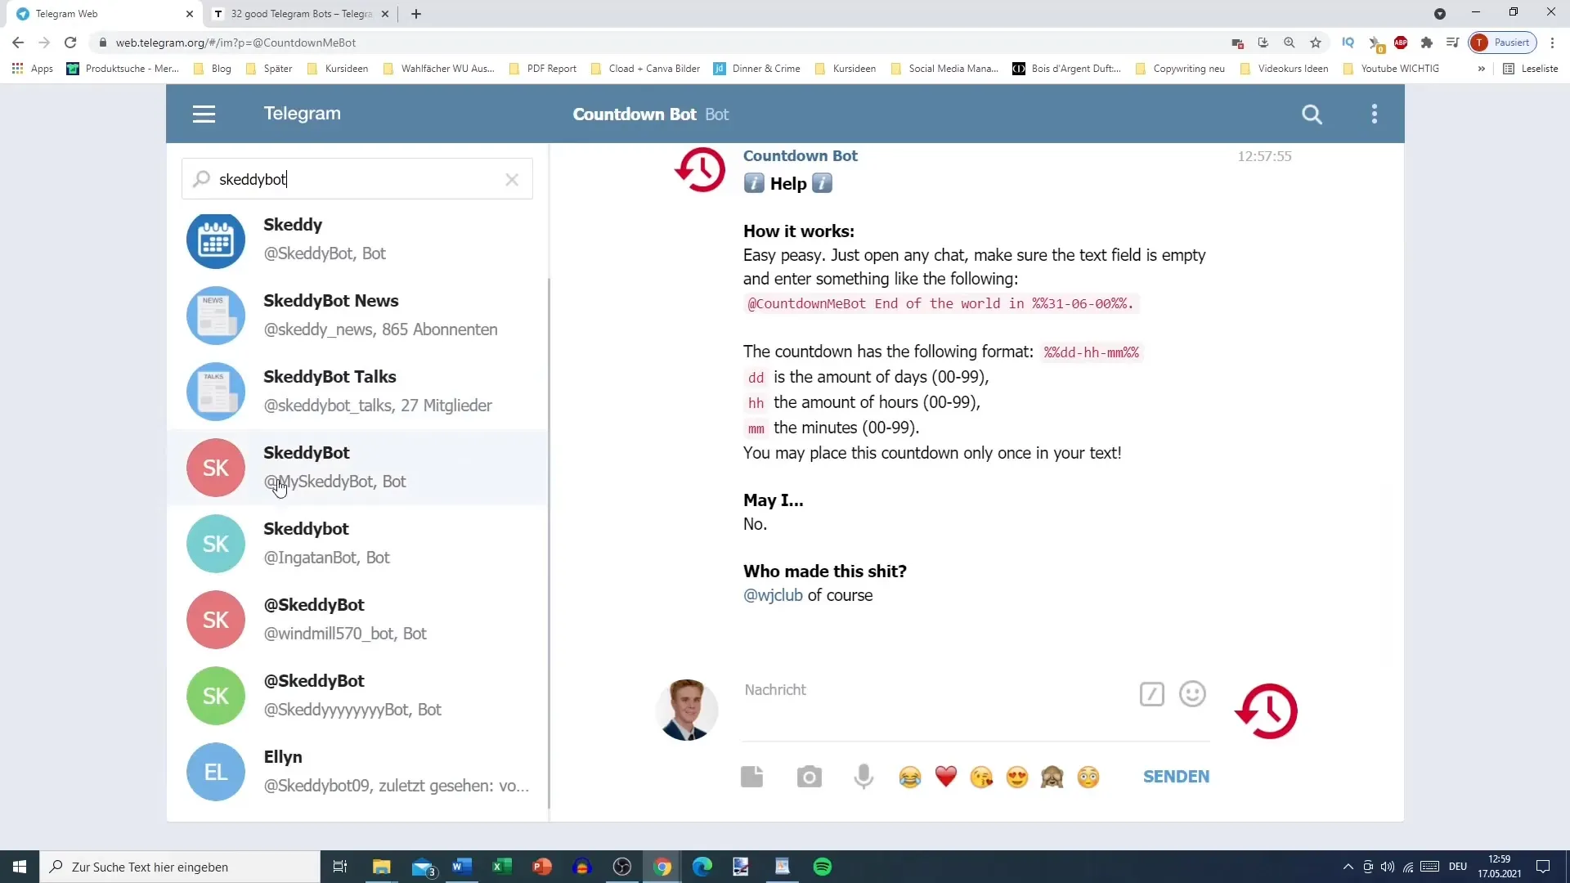Open the @windmill570_bot result

[357, 620]
